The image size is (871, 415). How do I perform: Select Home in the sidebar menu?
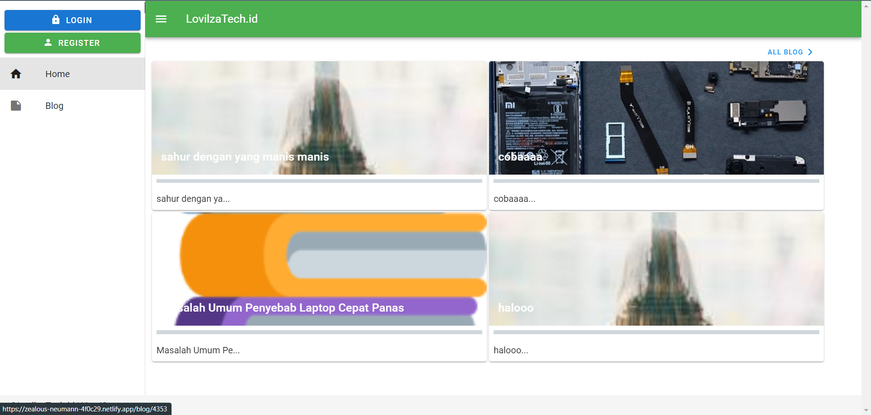coord(58,74)
